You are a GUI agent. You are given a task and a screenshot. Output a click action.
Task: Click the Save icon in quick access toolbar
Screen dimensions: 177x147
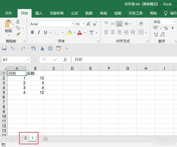click(4, 49)
